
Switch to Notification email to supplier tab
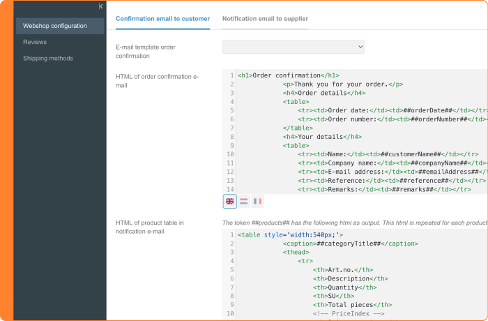point(265,19)
